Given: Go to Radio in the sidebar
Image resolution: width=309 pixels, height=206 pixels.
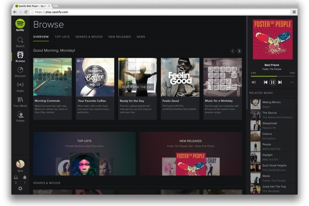Looking at the screenshot, I should click(20, 85).
